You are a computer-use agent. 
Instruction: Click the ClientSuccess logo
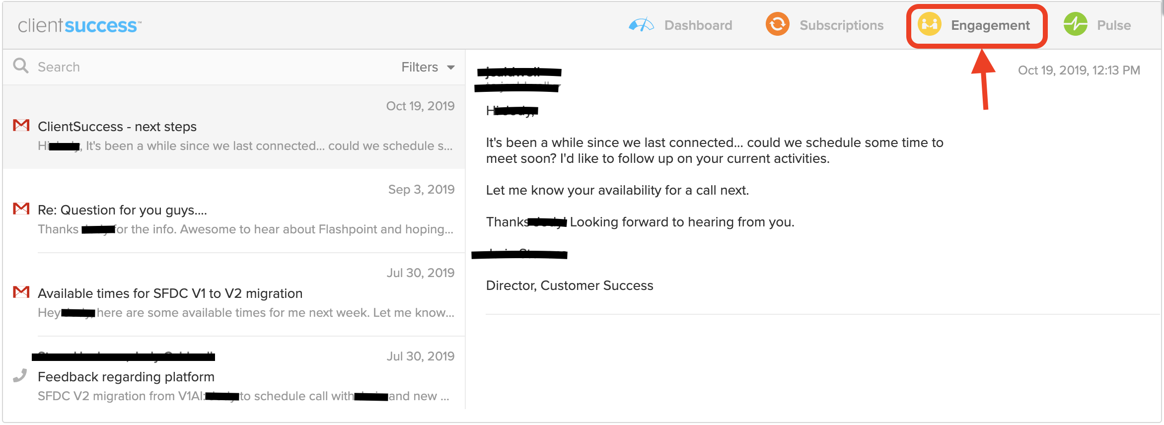(x=79, y=25)
